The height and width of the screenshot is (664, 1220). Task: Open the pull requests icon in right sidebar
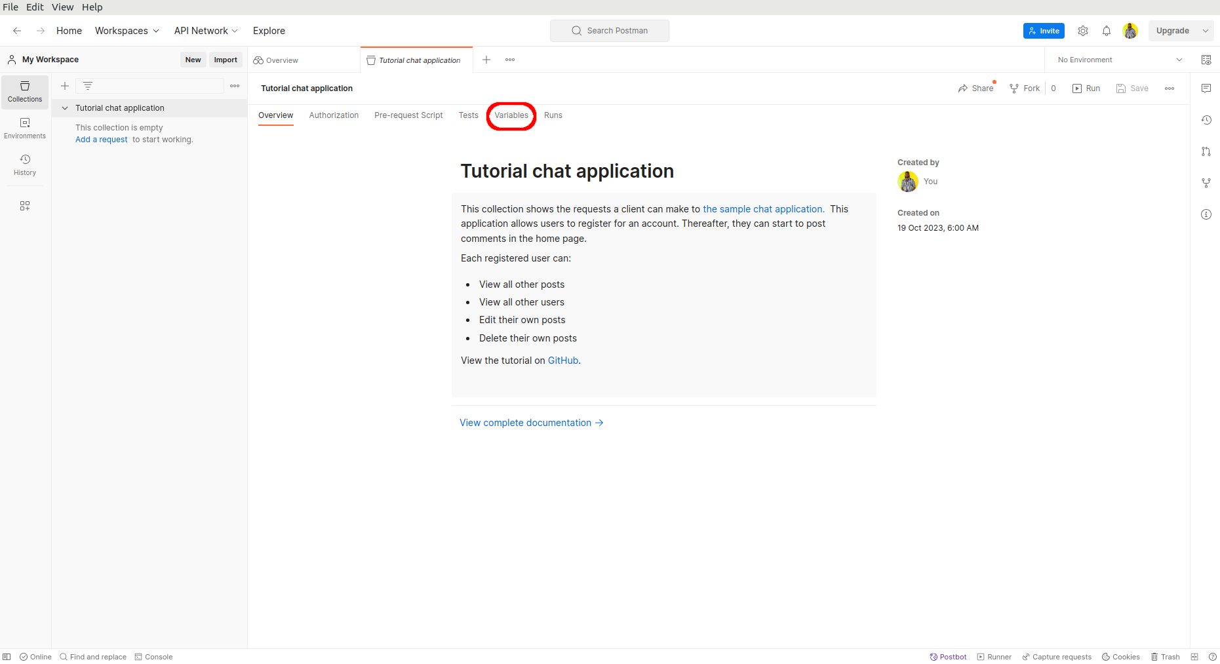[x=1206, y=151]
